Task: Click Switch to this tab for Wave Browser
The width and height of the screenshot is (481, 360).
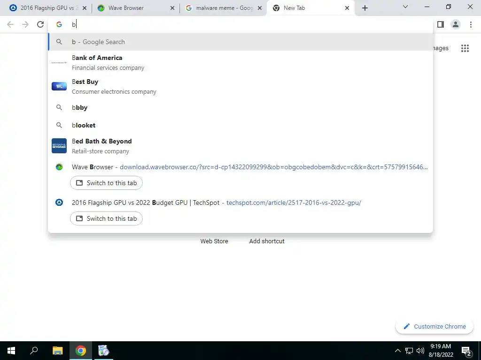Action: (x=106, y=183)
